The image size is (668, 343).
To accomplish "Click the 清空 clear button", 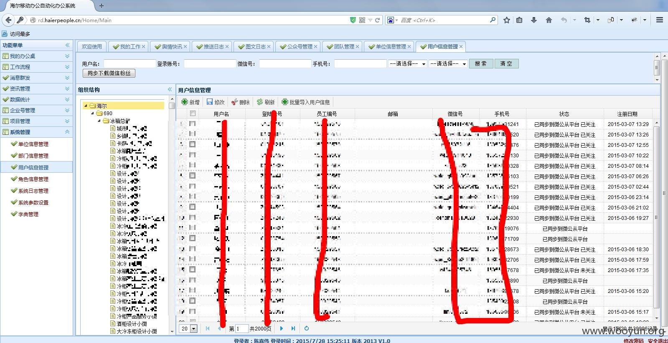I will click(506, 63).
